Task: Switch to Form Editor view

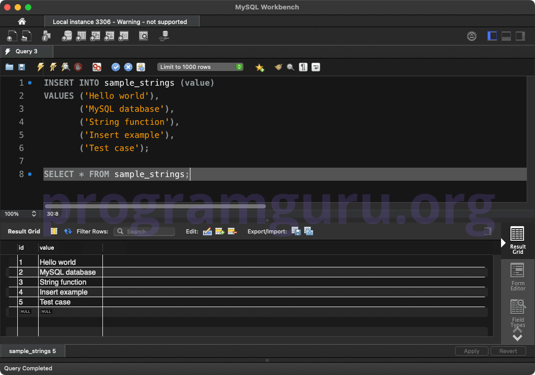Action: pos(518,277)
